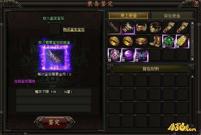
Task: Switch to the 身上装备 tab
Action: [128, 15]
